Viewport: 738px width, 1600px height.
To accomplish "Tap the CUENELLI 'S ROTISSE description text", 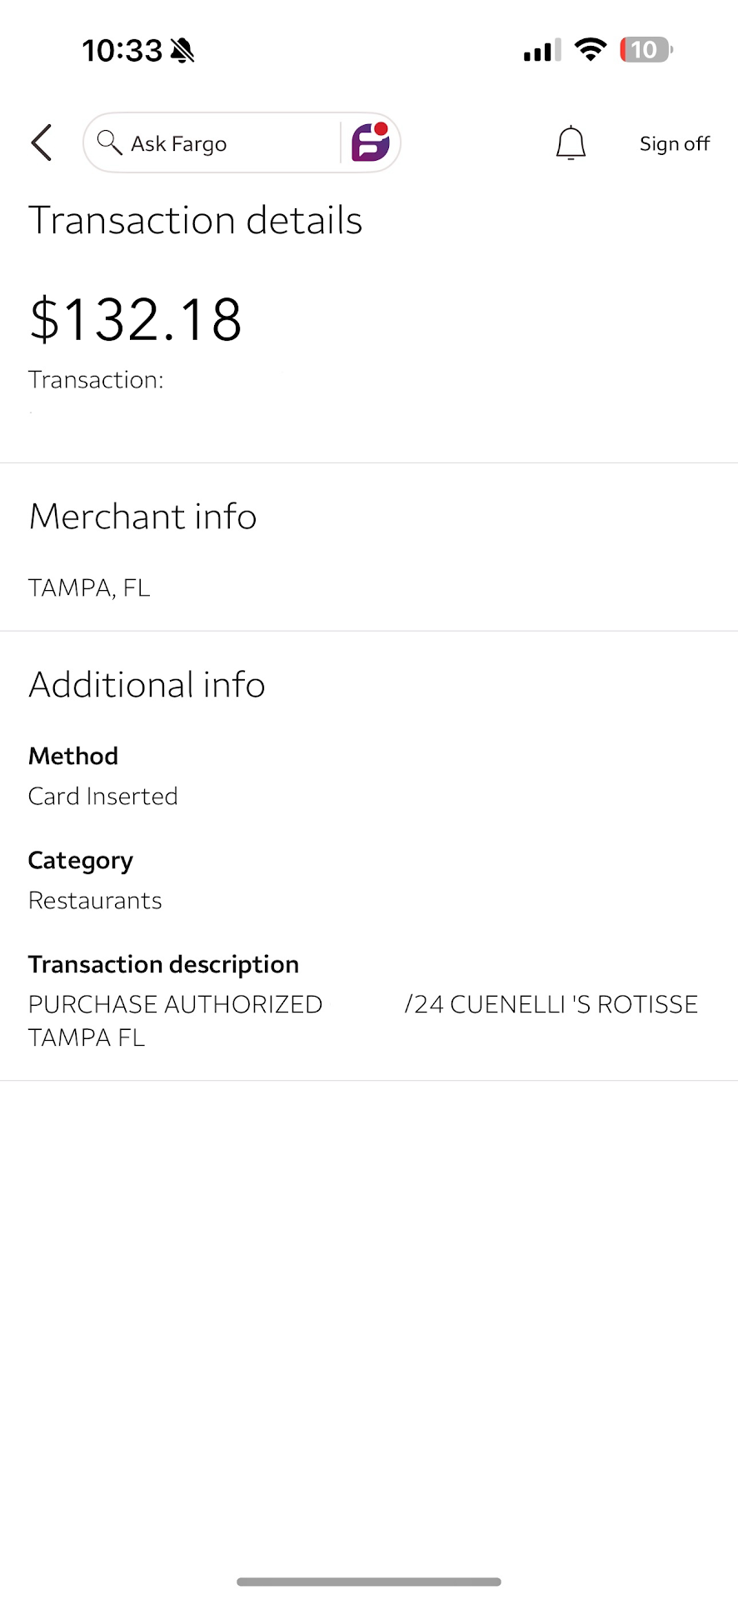I will click(x=573, y=1005).
